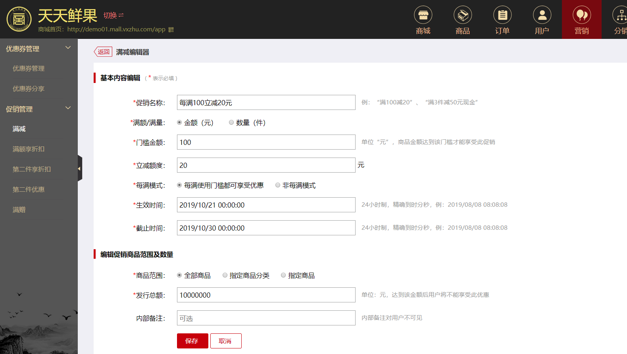Focus the 促销名称 input field
Viewport: 627px width, 354px height.
coord(266,102)
